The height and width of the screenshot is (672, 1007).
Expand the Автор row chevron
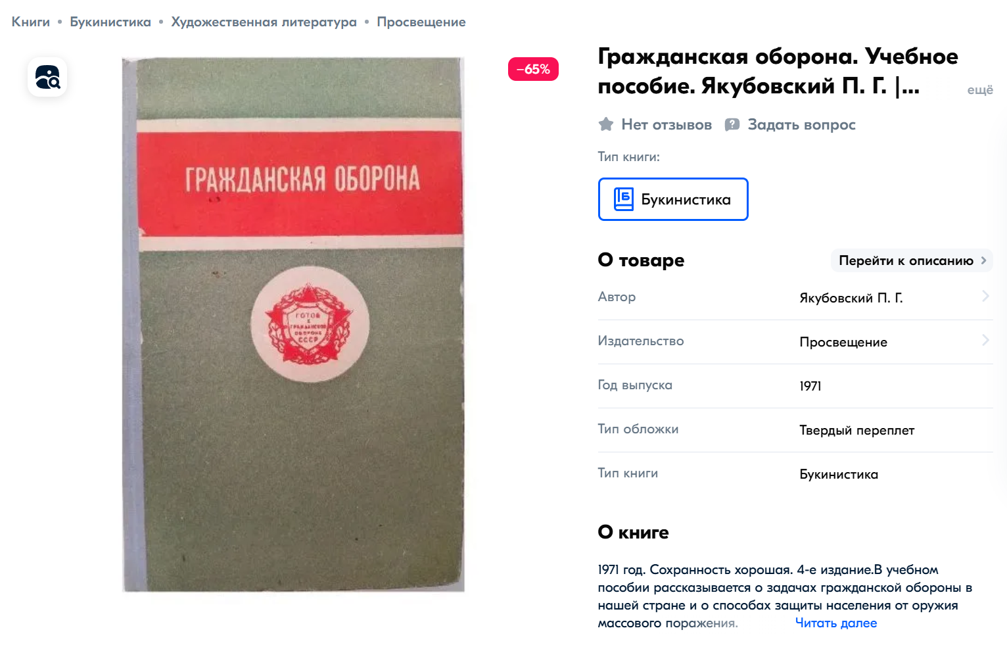(x=985, y=296)
